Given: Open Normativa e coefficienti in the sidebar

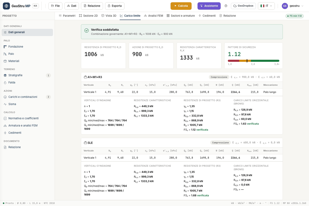Looking at the screenshot, I should point(27,118).
